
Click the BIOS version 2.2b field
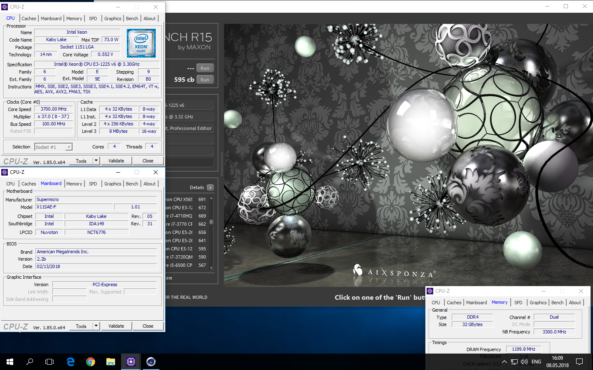coord(96,259)
